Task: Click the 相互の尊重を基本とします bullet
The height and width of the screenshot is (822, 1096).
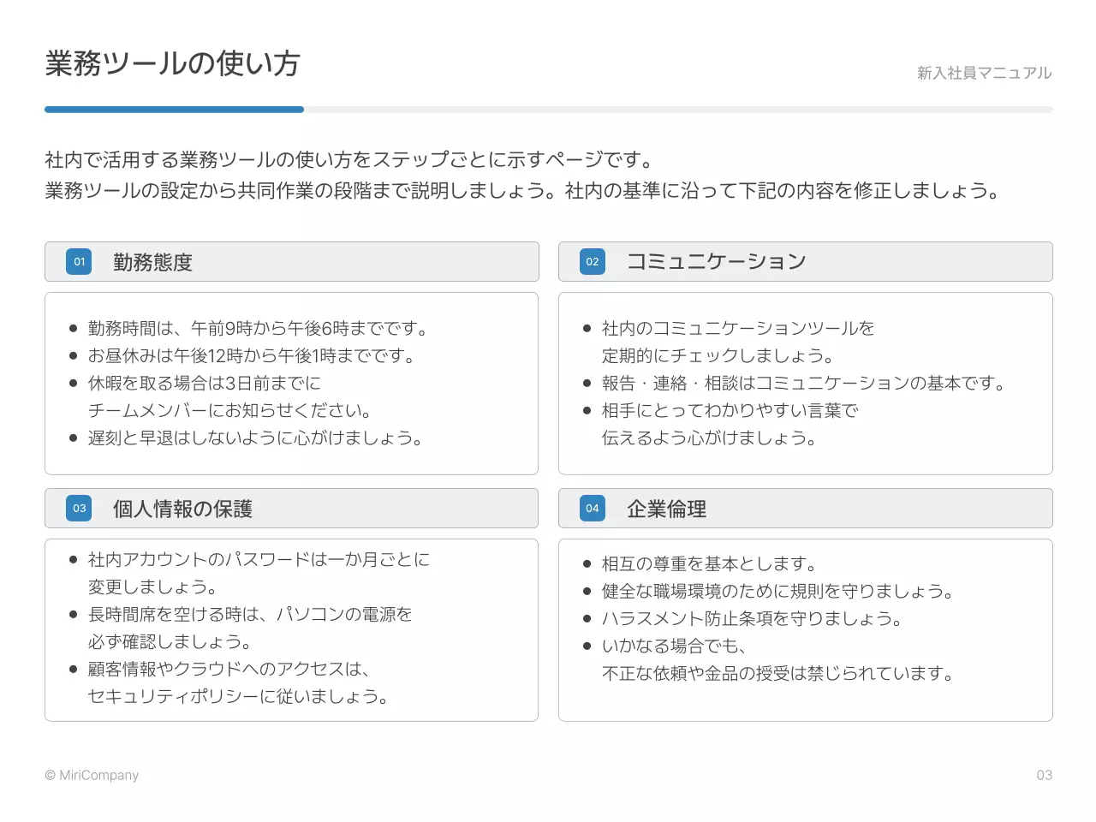Action: click(709, 564)
